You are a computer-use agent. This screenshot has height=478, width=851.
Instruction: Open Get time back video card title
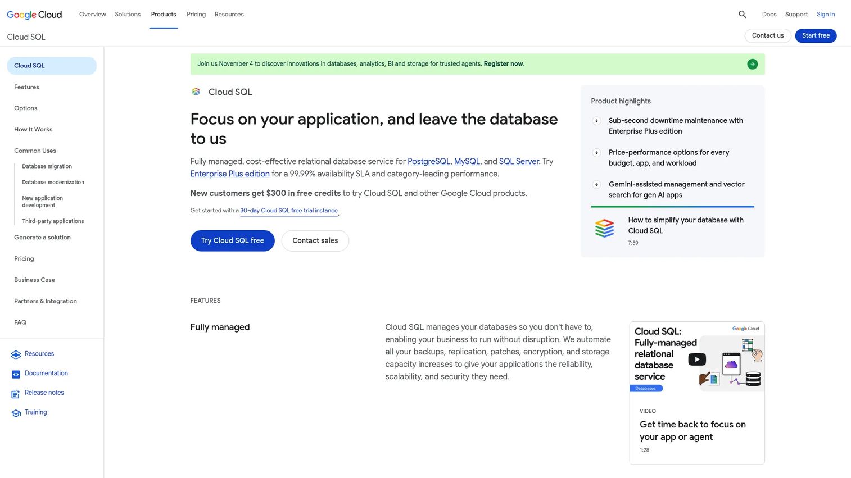click(692, 431)
